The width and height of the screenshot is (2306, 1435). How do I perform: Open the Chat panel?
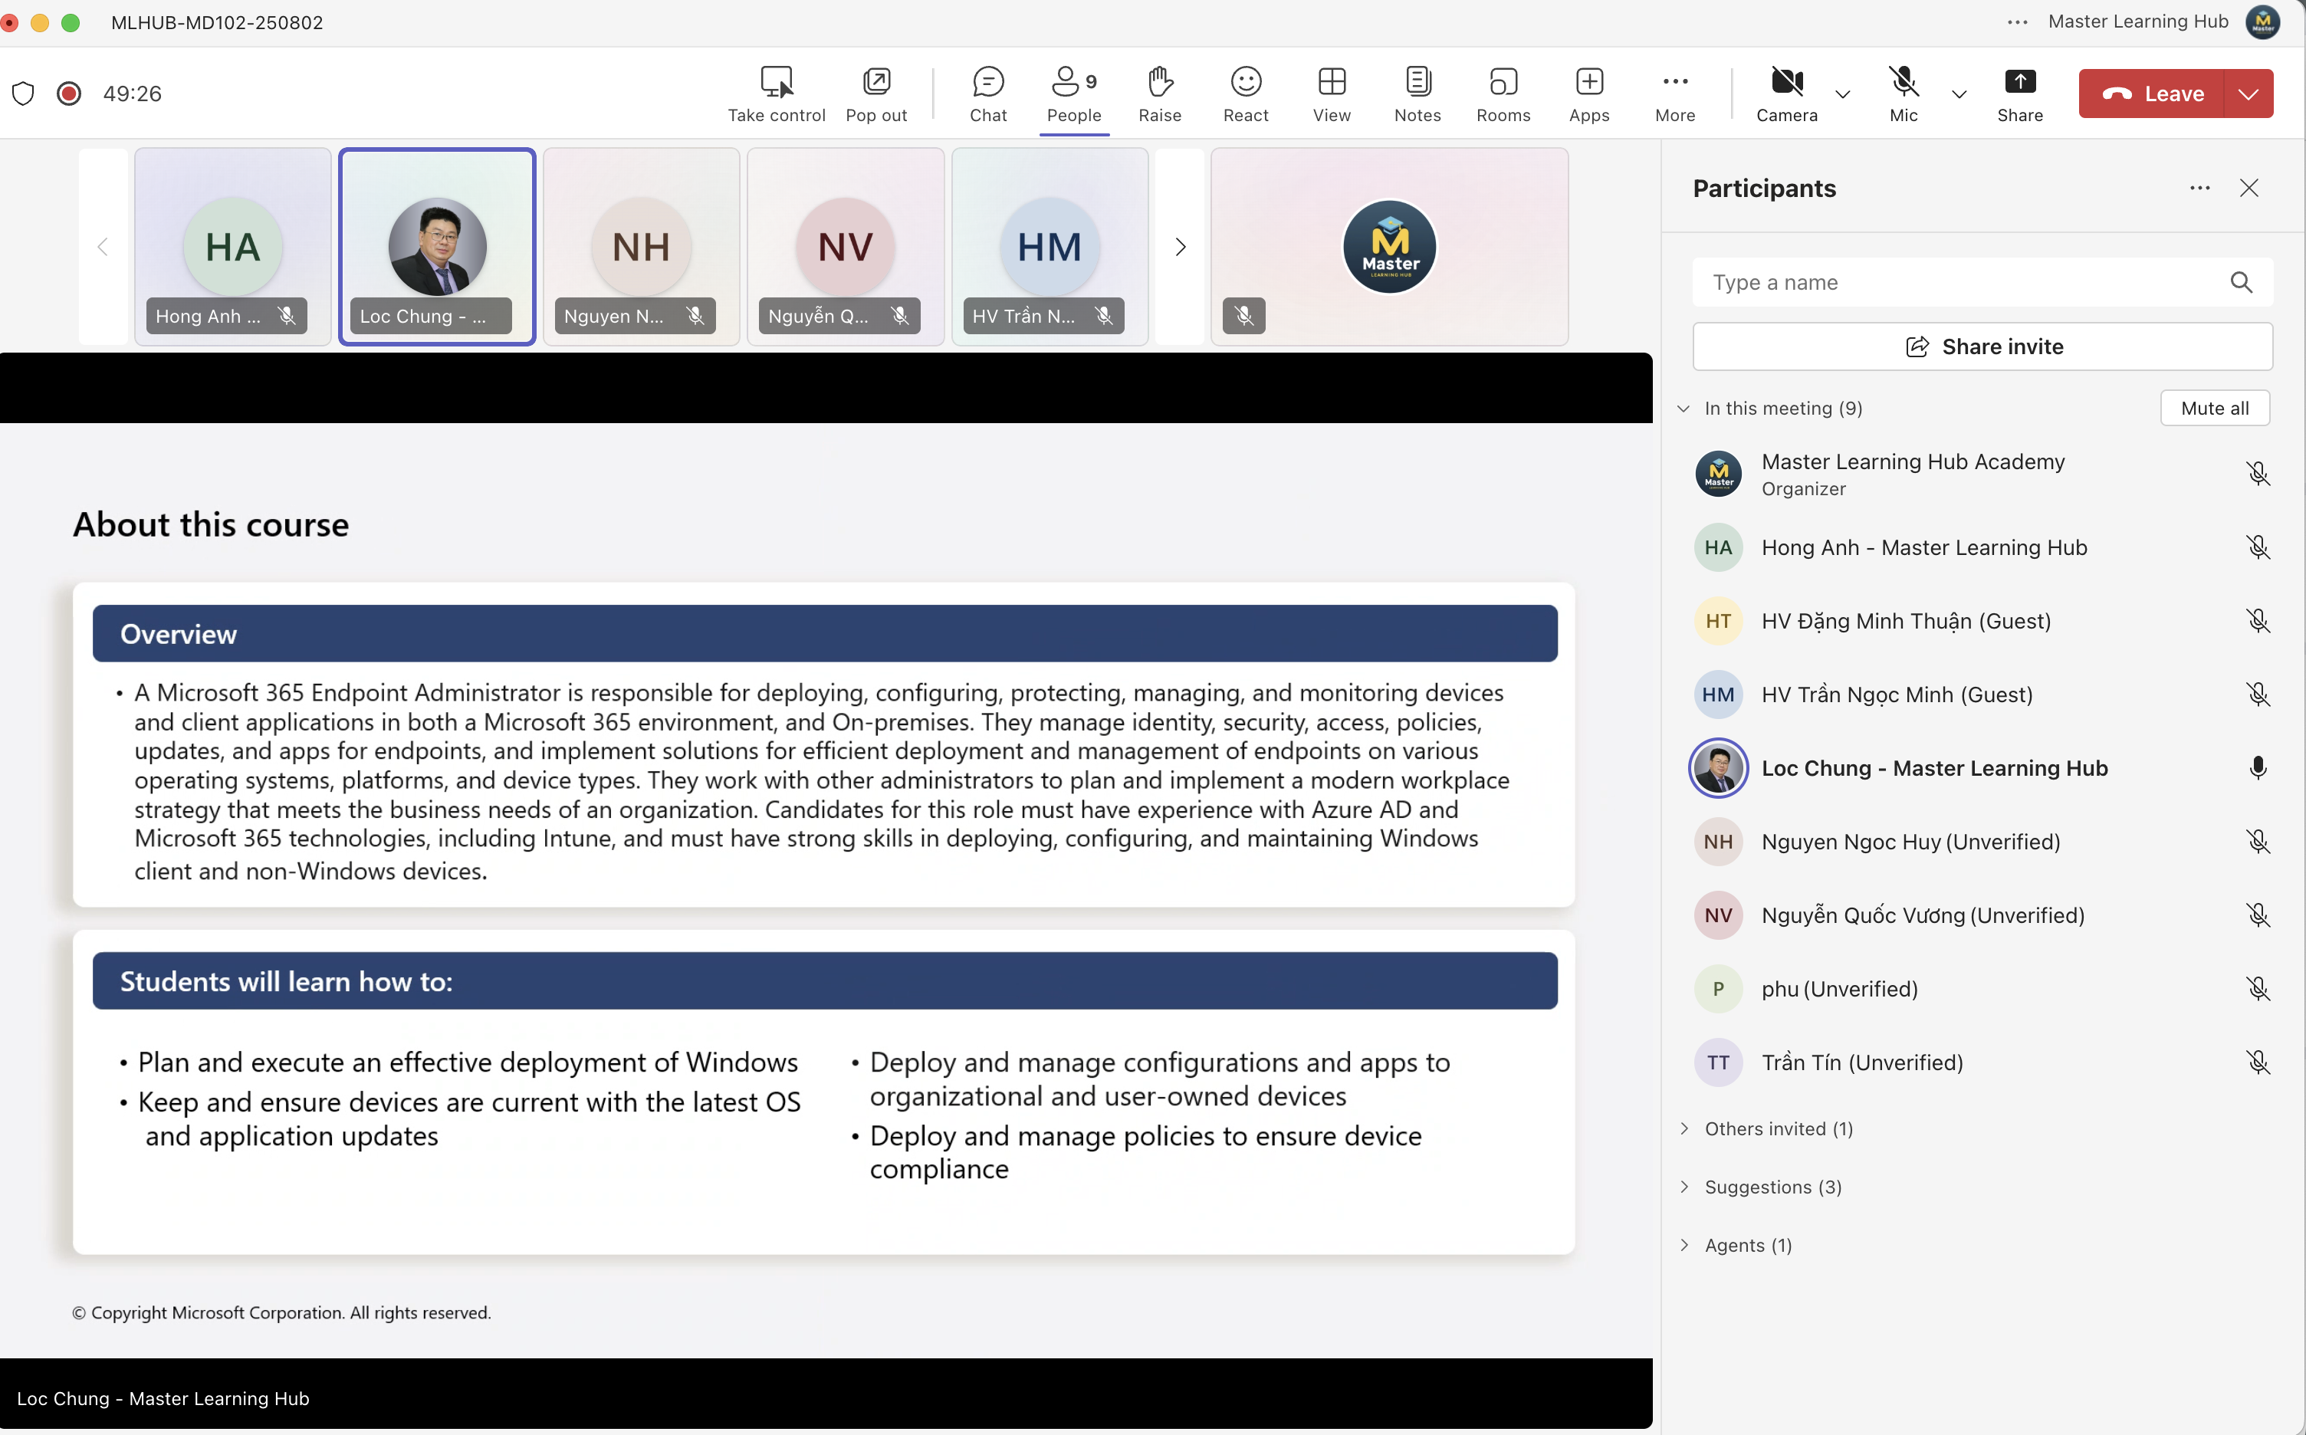click(x=988, y=93)
